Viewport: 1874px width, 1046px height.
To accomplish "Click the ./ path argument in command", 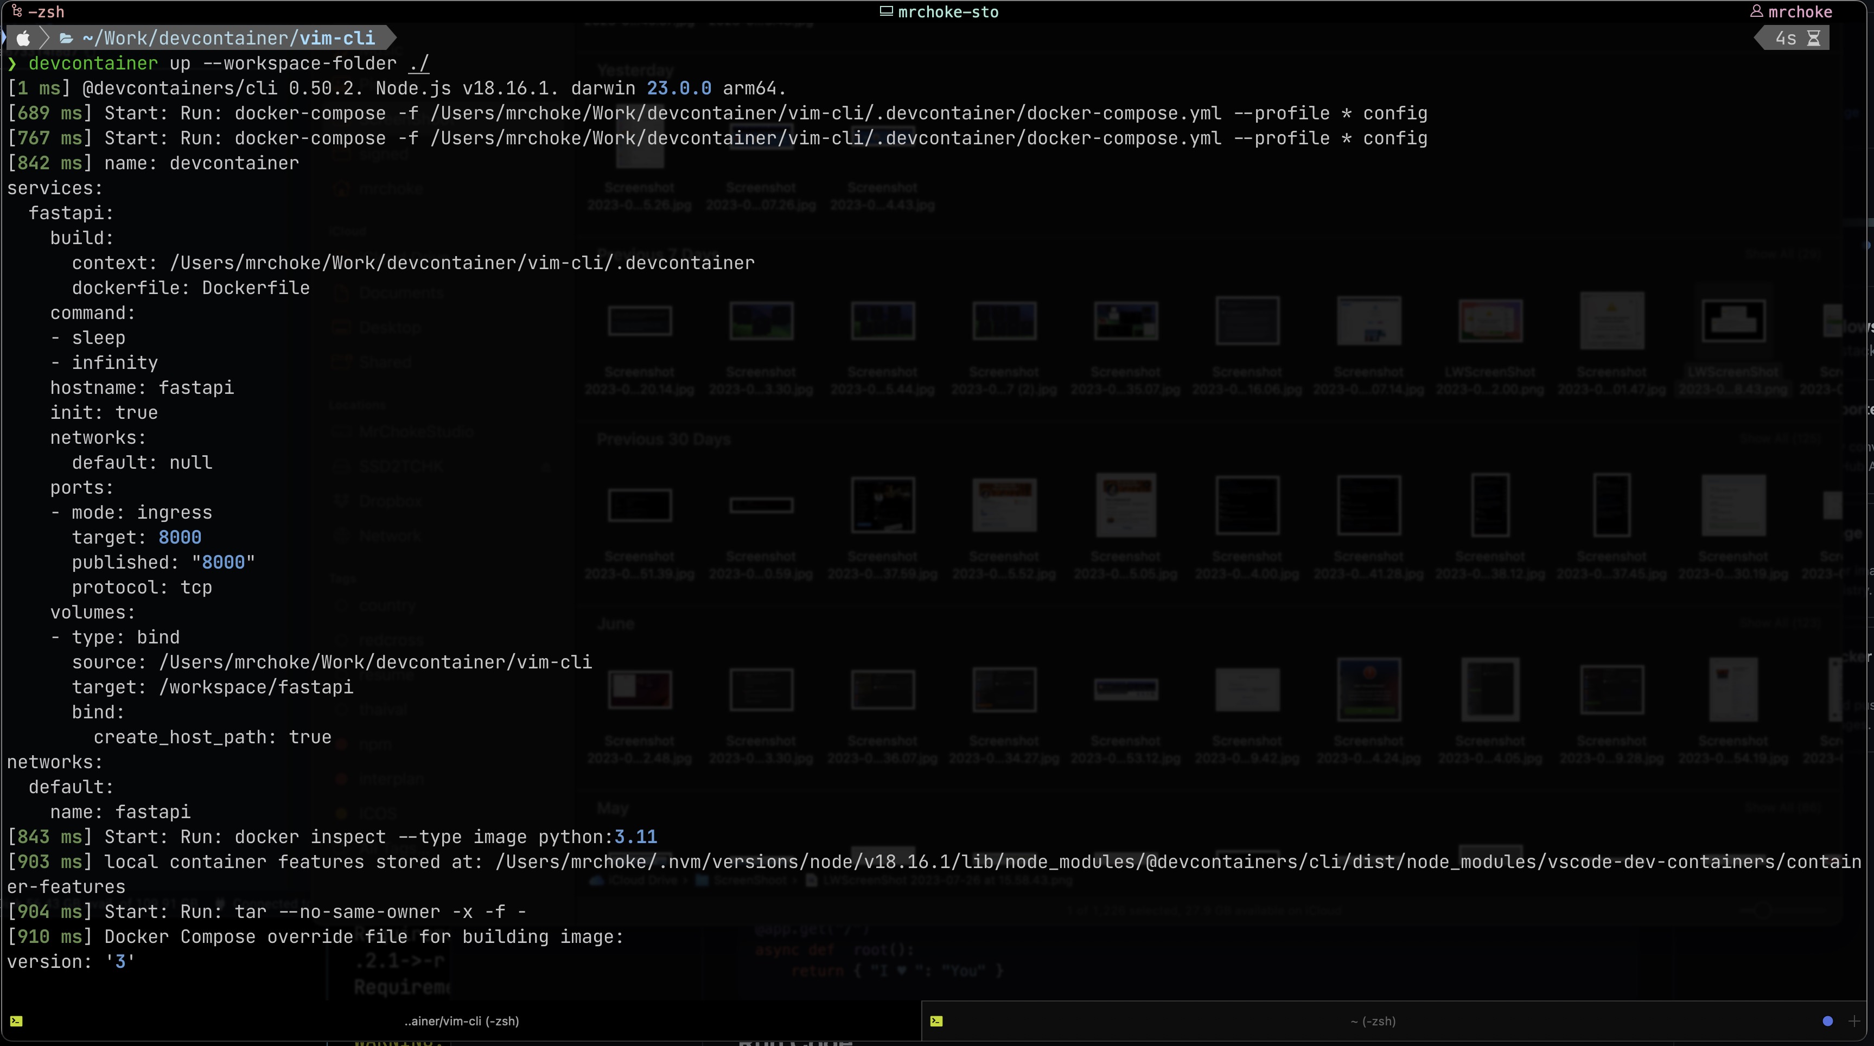I will pos(418,63).
